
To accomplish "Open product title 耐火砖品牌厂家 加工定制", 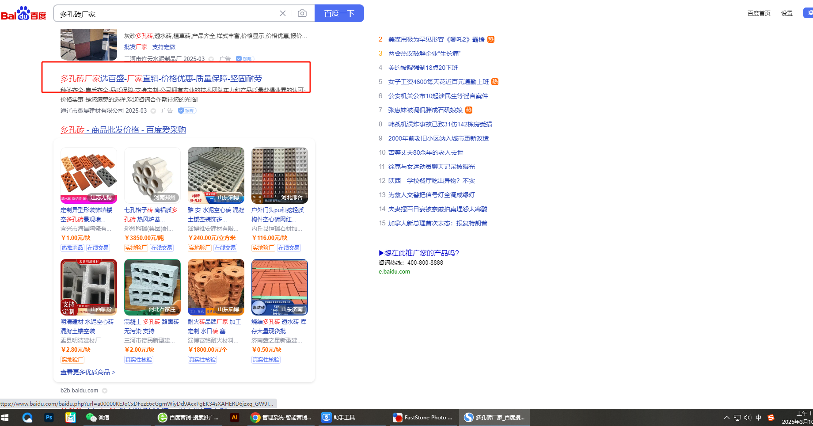I will coord(214,327).
